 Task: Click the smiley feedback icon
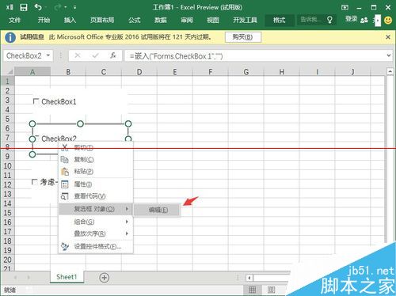coord(388,20)
